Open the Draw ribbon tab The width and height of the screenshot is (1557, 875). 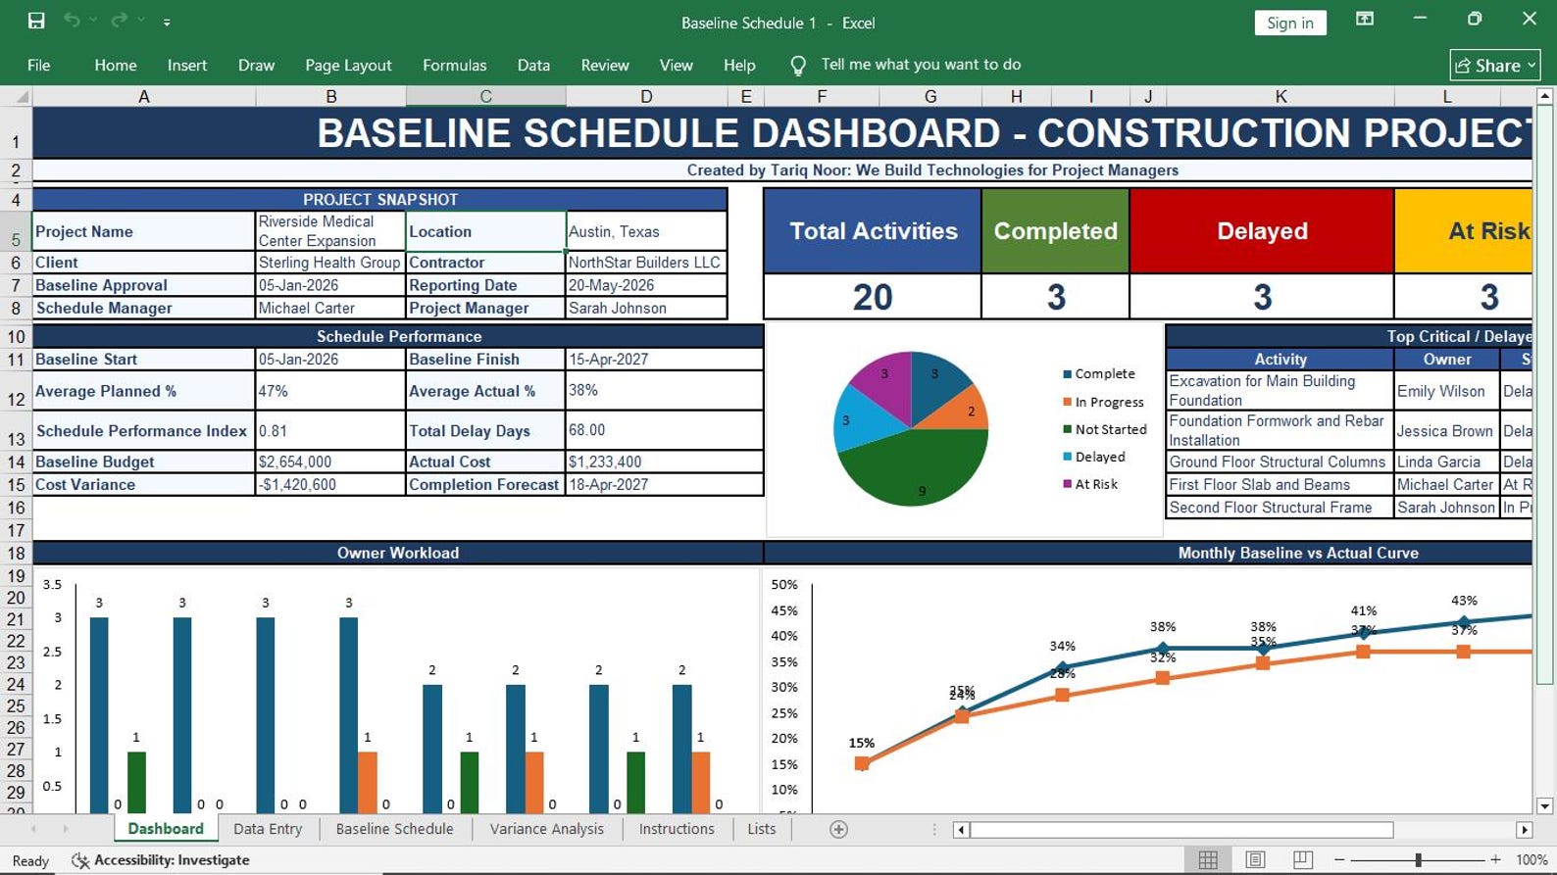point(256,65)
